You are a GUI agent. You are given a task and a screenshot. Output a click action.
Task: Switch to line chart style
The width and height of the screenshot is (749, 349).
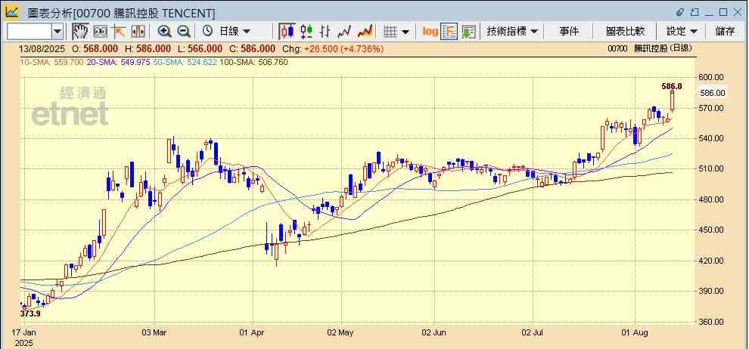coord(344,32)
